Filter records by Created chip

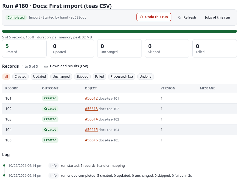pyautogui.click(x=20, y=76)
